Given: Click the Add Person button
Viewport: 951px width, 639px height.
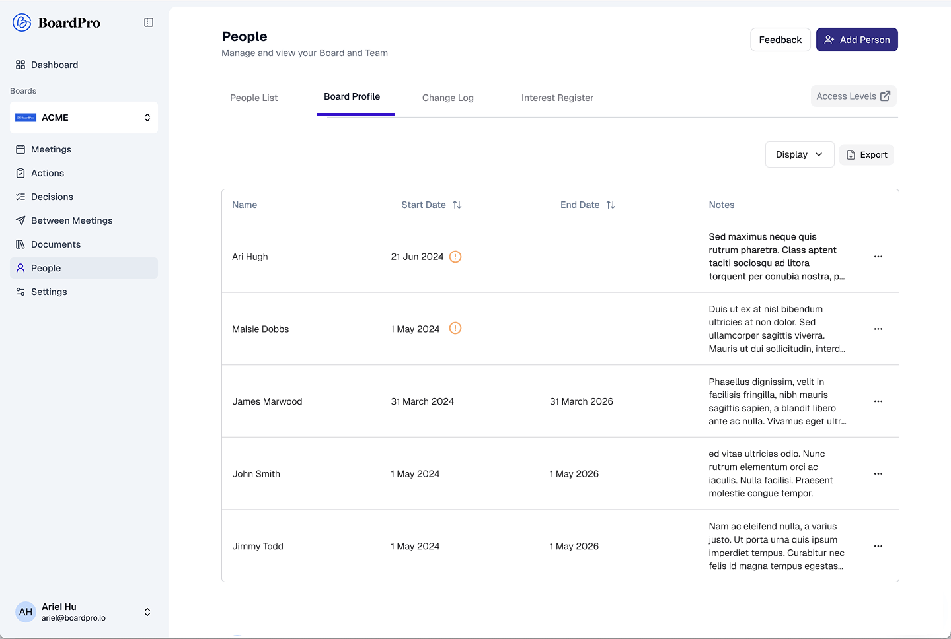Looking at the screenshot, I should 856,40.
